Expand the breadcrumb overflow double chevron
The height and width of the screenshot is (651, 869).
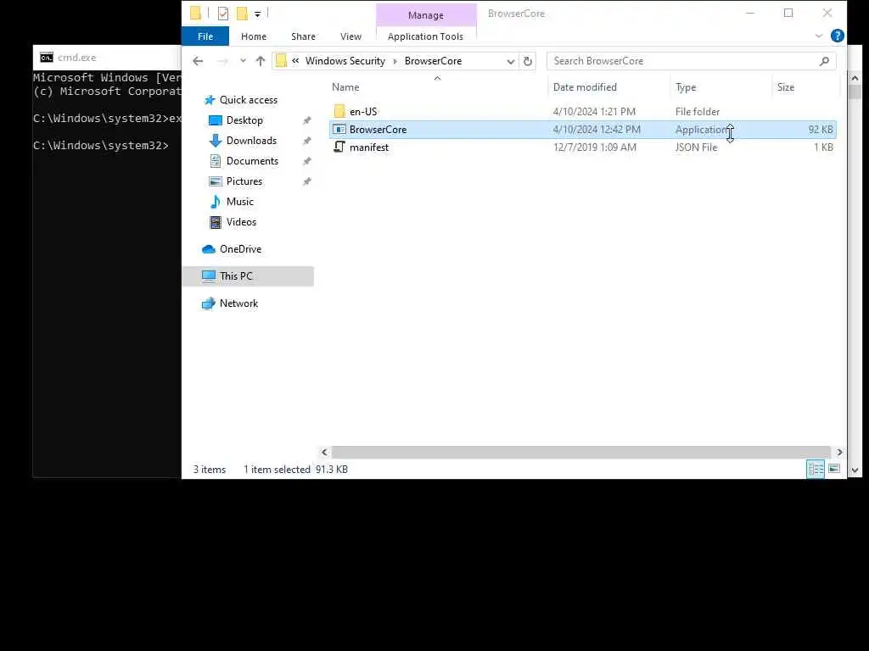[x=295, y=61]
